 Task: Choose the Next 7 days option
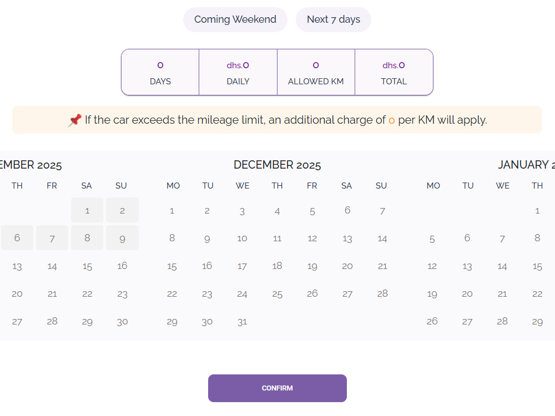pyautogui.click(x=334, y=19)
